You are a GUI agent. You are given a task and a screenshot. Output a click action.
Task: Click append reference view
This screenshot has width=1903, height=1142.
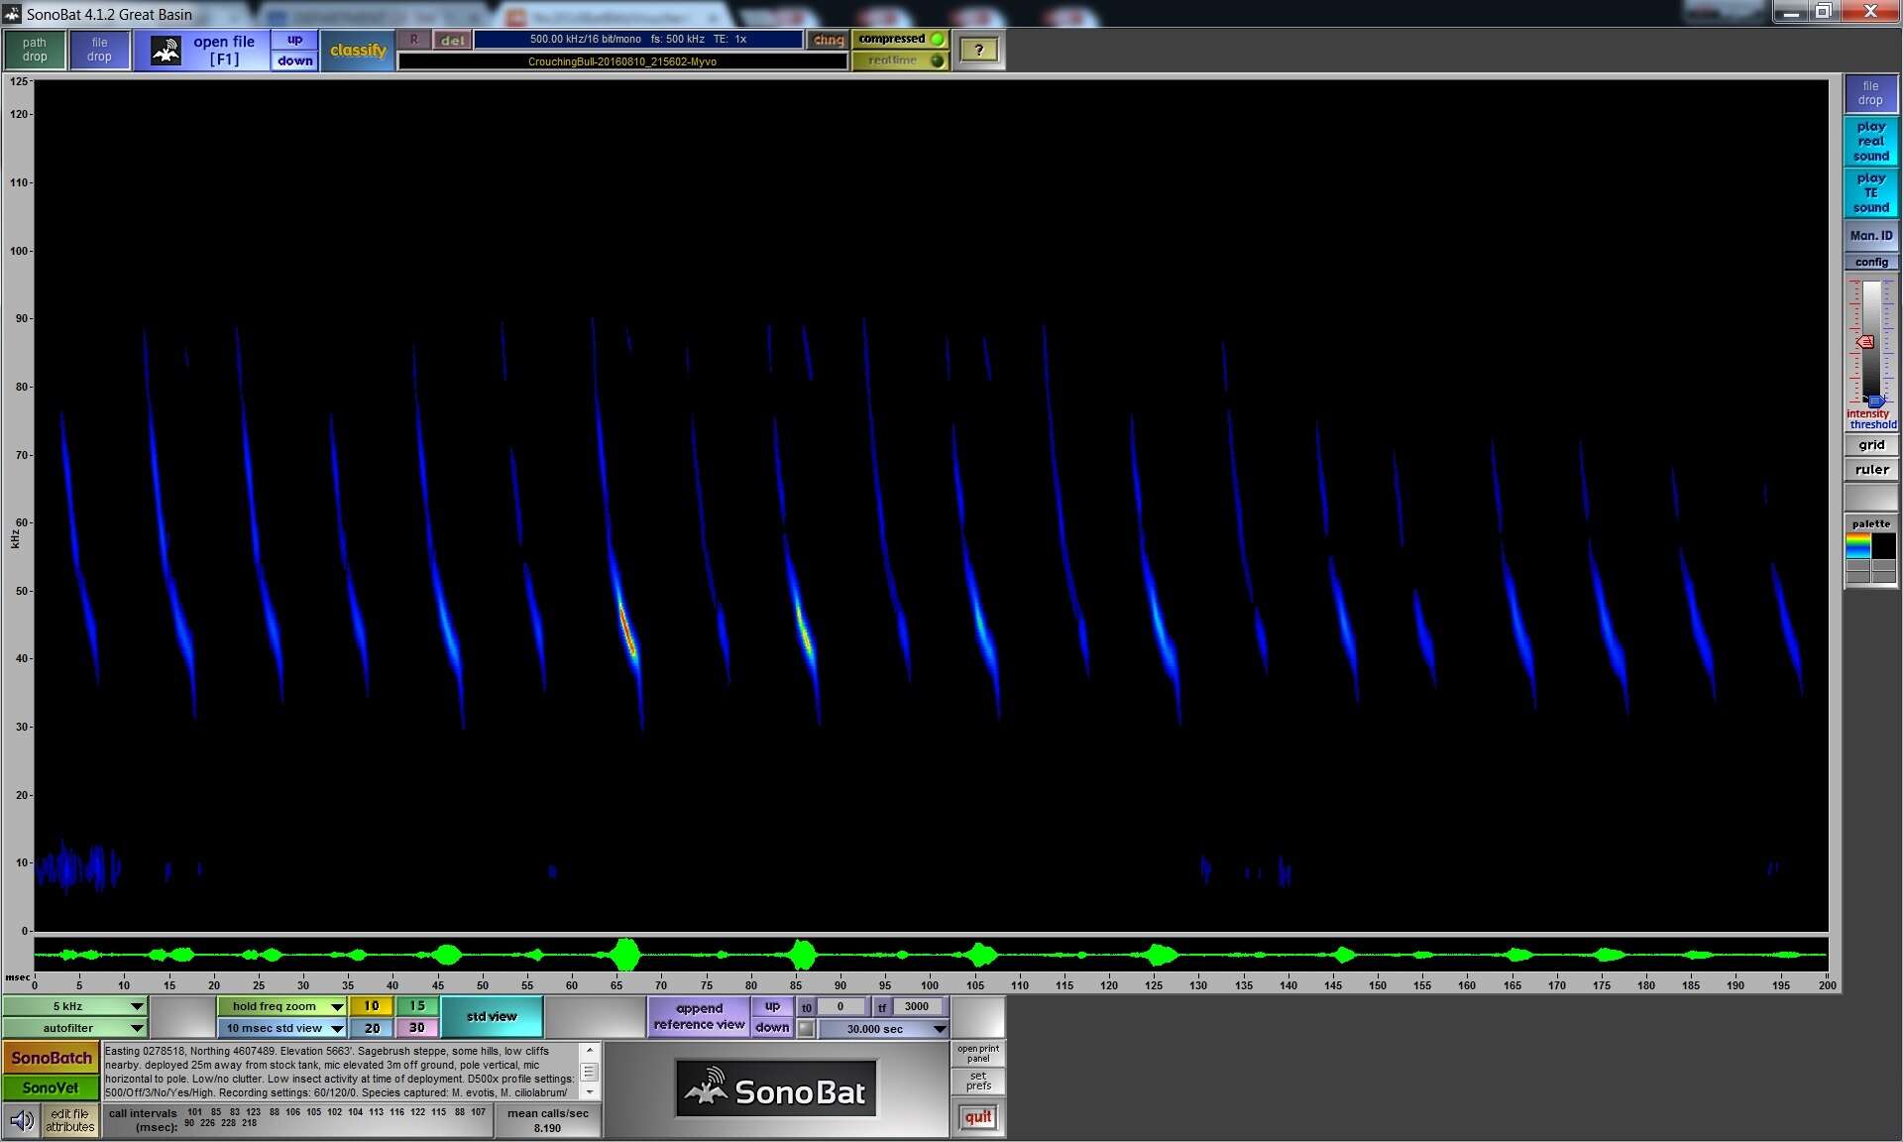click(699, 1017)
